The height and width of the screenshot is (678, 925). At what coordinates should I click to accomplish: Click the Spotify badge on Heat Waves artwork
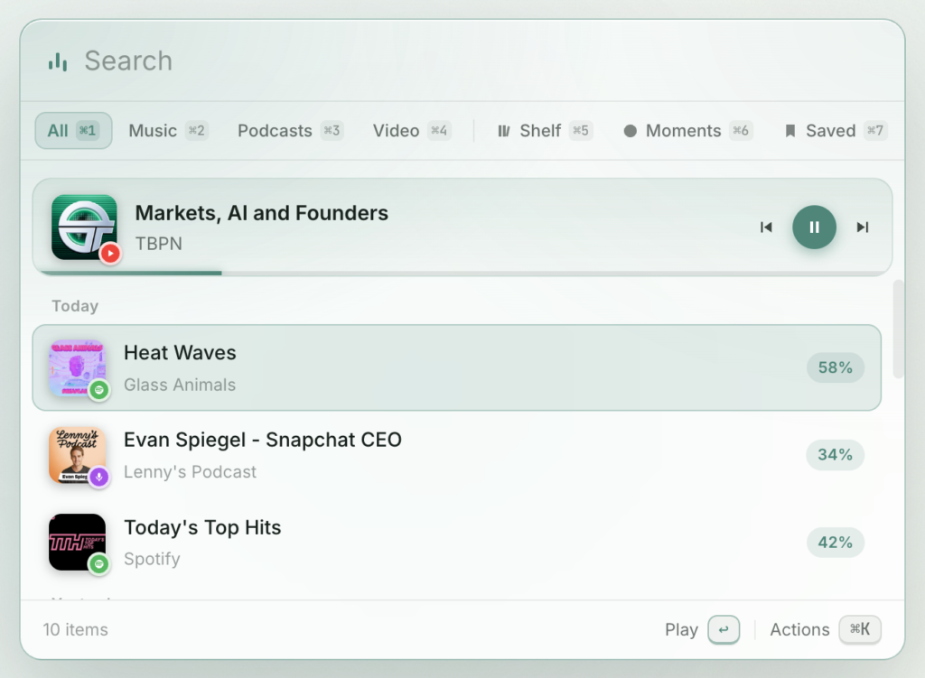(x=99, y=390)
